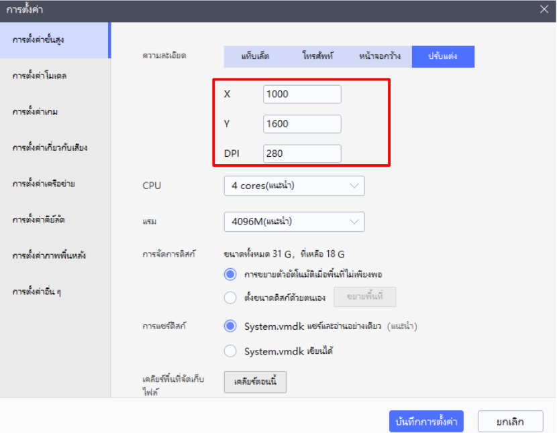557x433 pixels.
Task: Open the CPU cores dropdown
Action: pyautogui.click(x=294, y=186)
